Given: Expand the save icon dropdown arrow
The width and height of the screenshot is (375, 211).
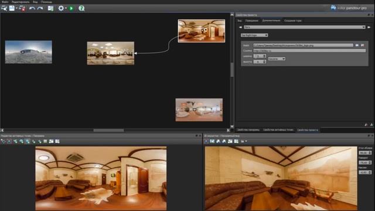Looking at the screenshot, I should (x=16, y=8).
